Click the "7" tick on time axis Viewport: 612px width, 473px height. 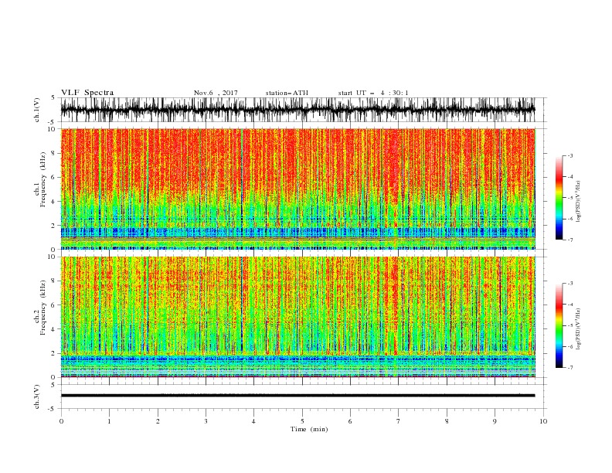point(399,421)
